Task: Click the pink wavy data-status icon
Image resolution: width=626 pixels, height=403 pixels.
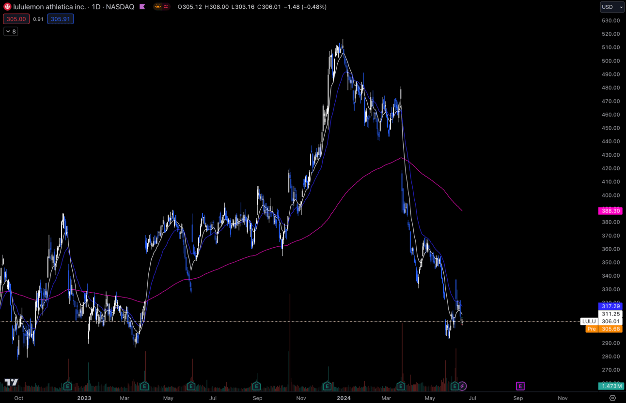Action: (x=166, y=7)
